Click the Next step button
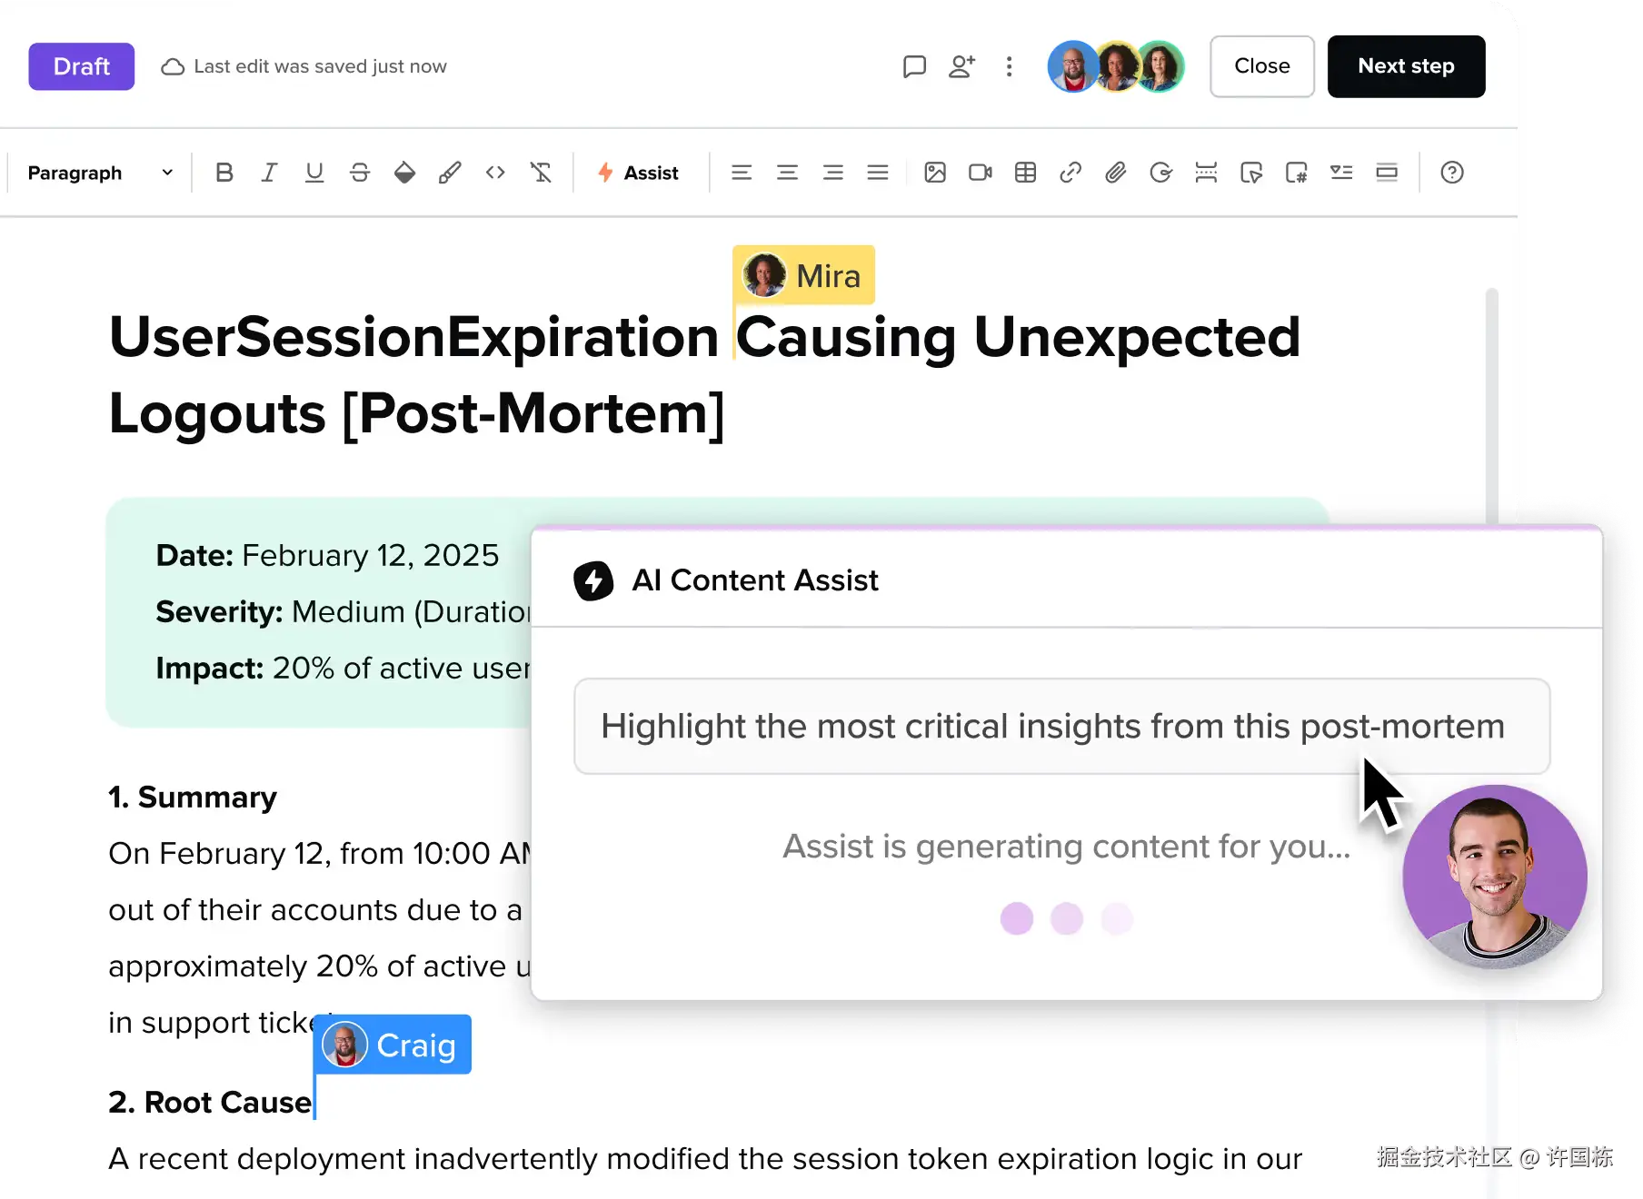 click(1406, 66)
